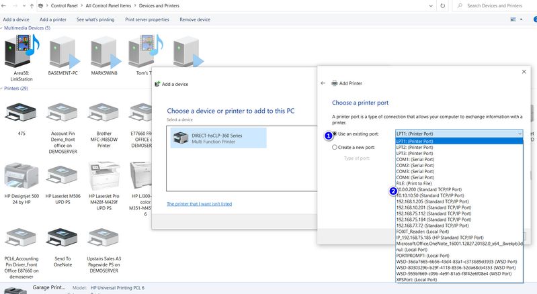Image resolution: width=537 pixels, height=294 pixels.
Task: Collapse the Multimedia Devices group
Action: click(3, 28)
